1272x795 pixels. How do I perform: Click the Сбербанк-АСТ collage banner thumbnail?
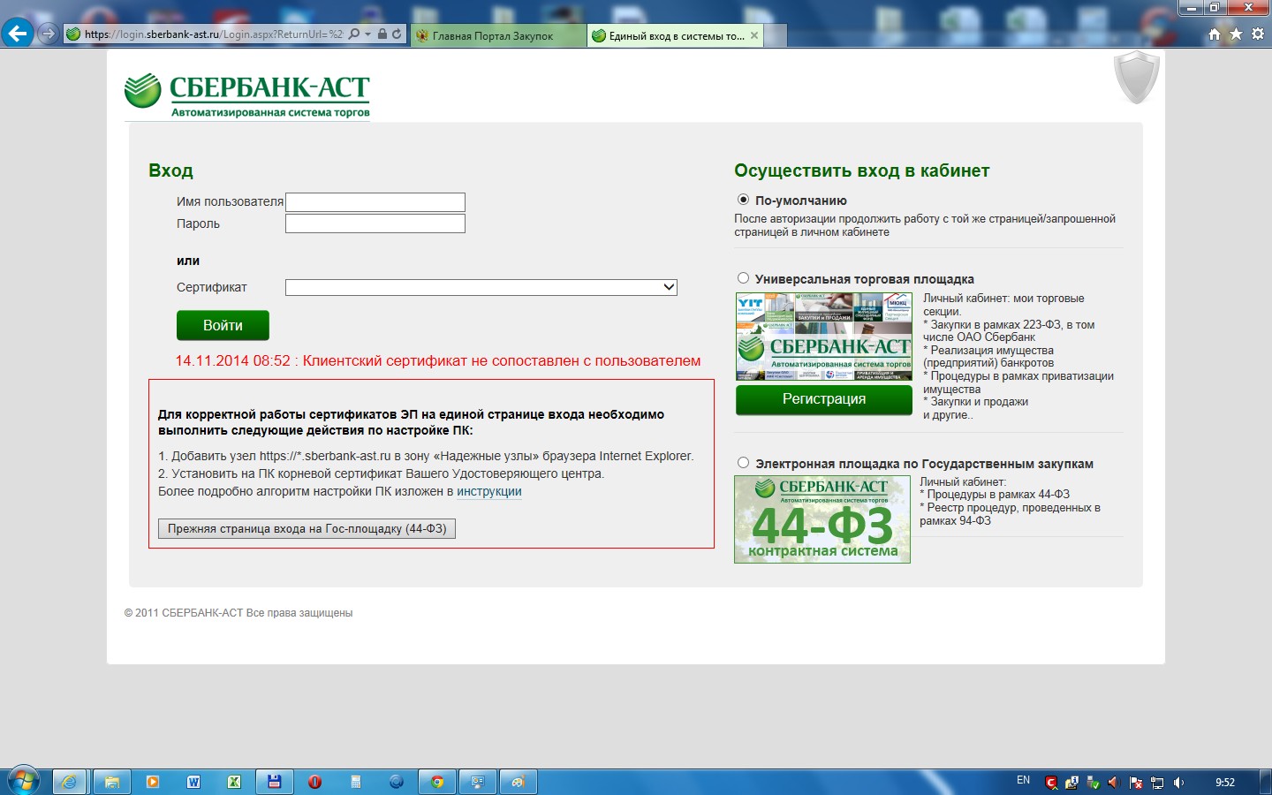coord(824,337)
